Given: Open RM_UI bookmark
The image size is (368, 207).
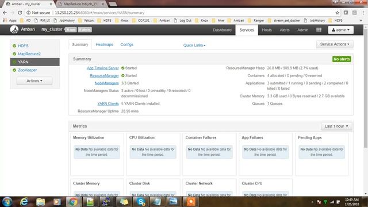Looking at the screenshot, I should [42, 21].
